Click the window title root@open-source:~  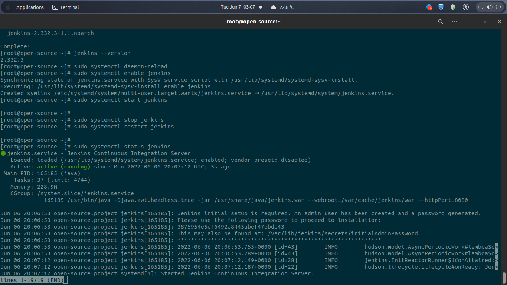(253, 22)
